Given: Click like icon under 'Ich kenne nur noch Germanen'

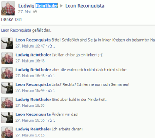Looking at the screenshot, I should point(50,90).
